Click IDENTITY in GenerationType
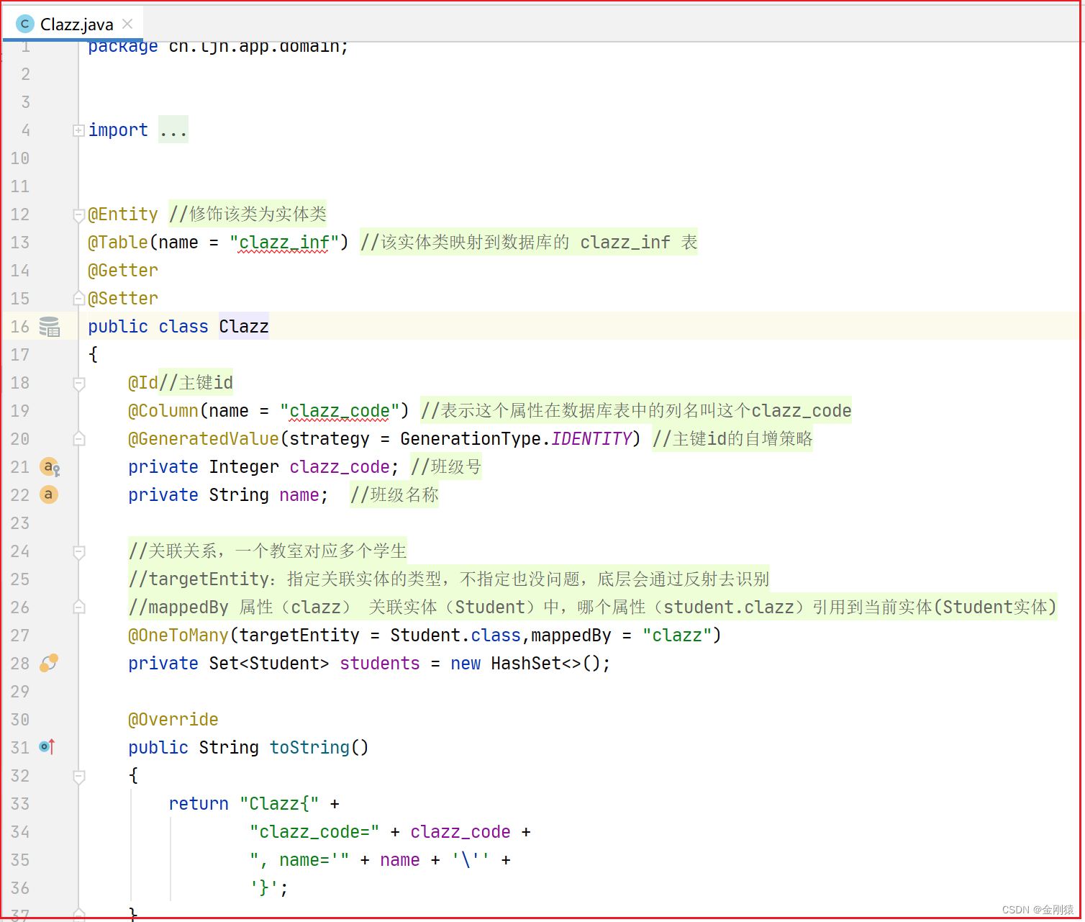 pyautogui.click(x=591, y=439)
